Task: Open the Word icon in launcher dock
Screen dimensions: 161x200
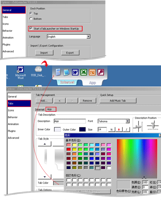Action: point(75,72)
